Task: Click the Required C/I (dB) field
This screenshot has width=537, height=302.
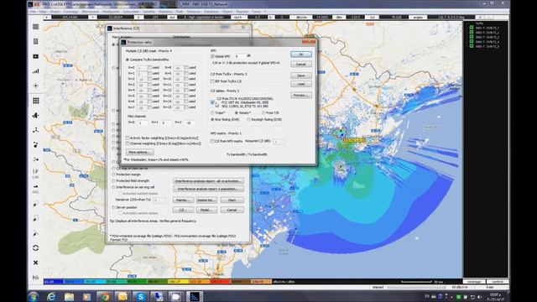Action: tap(278, 142)
